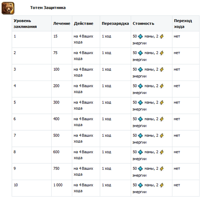This screenshot has width=202, height=199.
Task: Click the Действие column header
Action: (x=84, y=23)
